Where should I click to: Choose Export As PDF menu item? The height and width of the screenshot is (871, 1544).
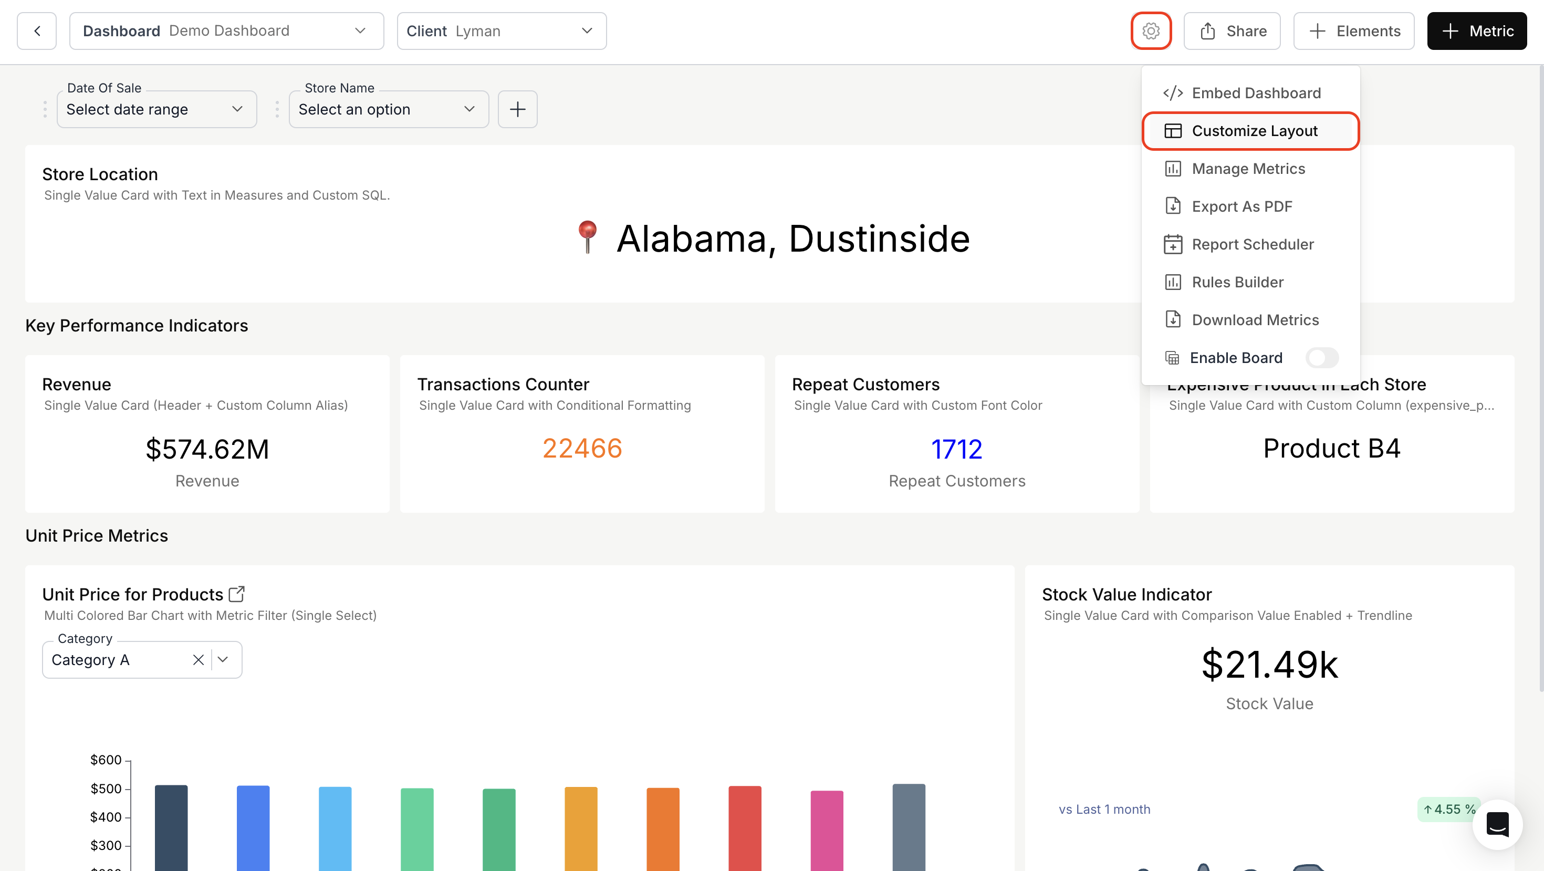[x=1242, y=206]
